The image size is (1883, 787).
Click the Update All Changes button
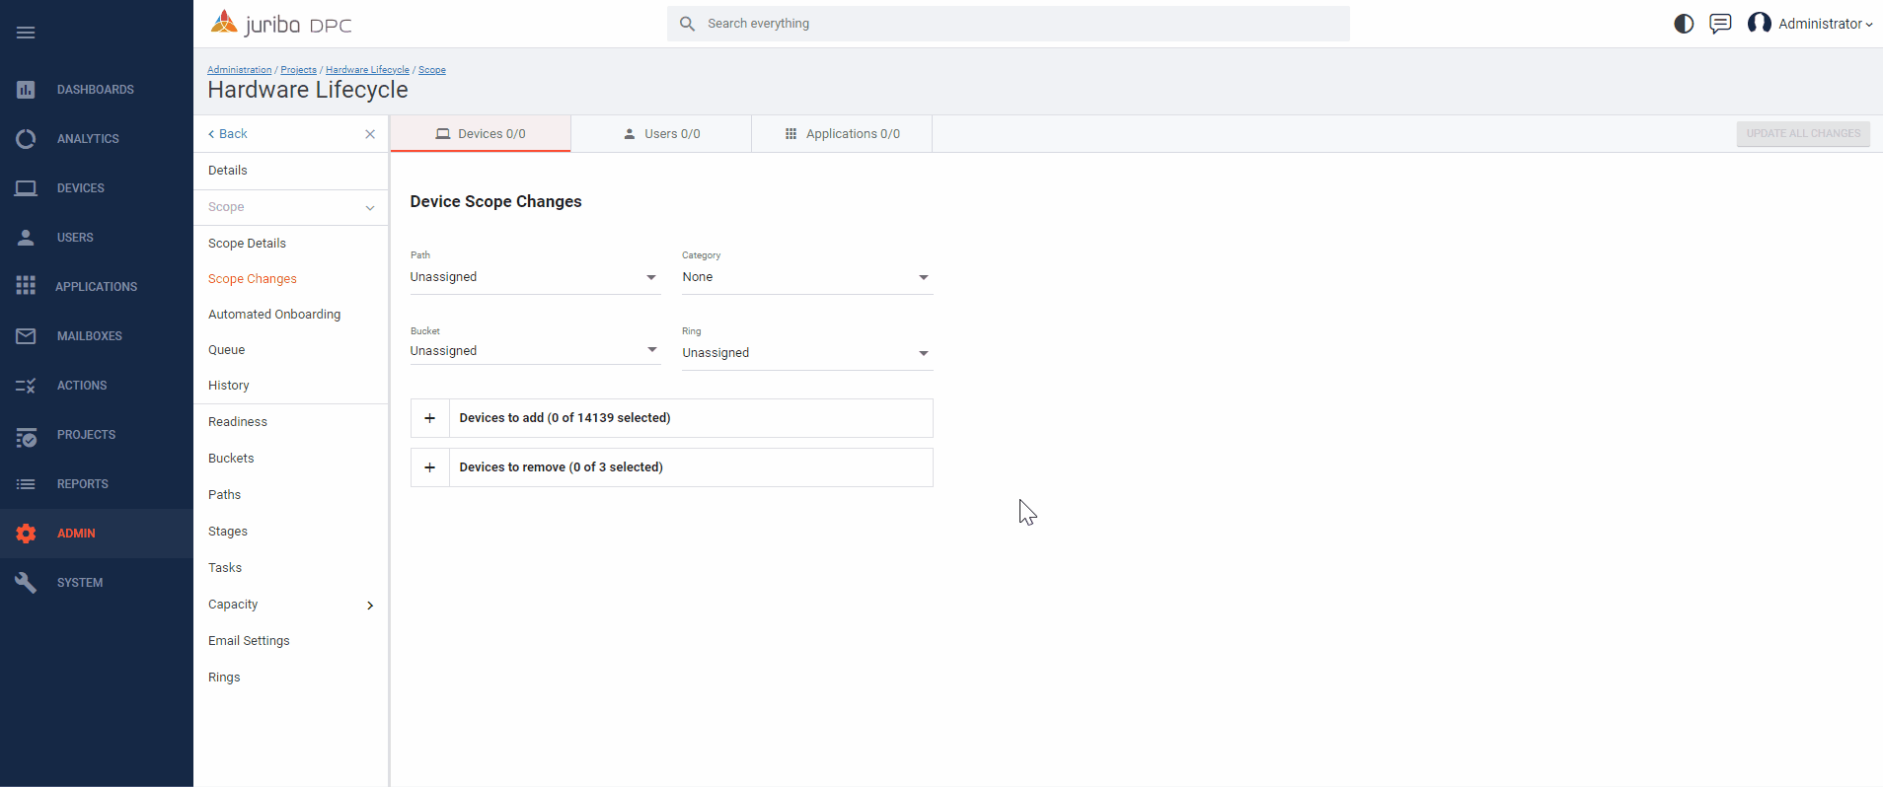click(x=1802, y=134)
